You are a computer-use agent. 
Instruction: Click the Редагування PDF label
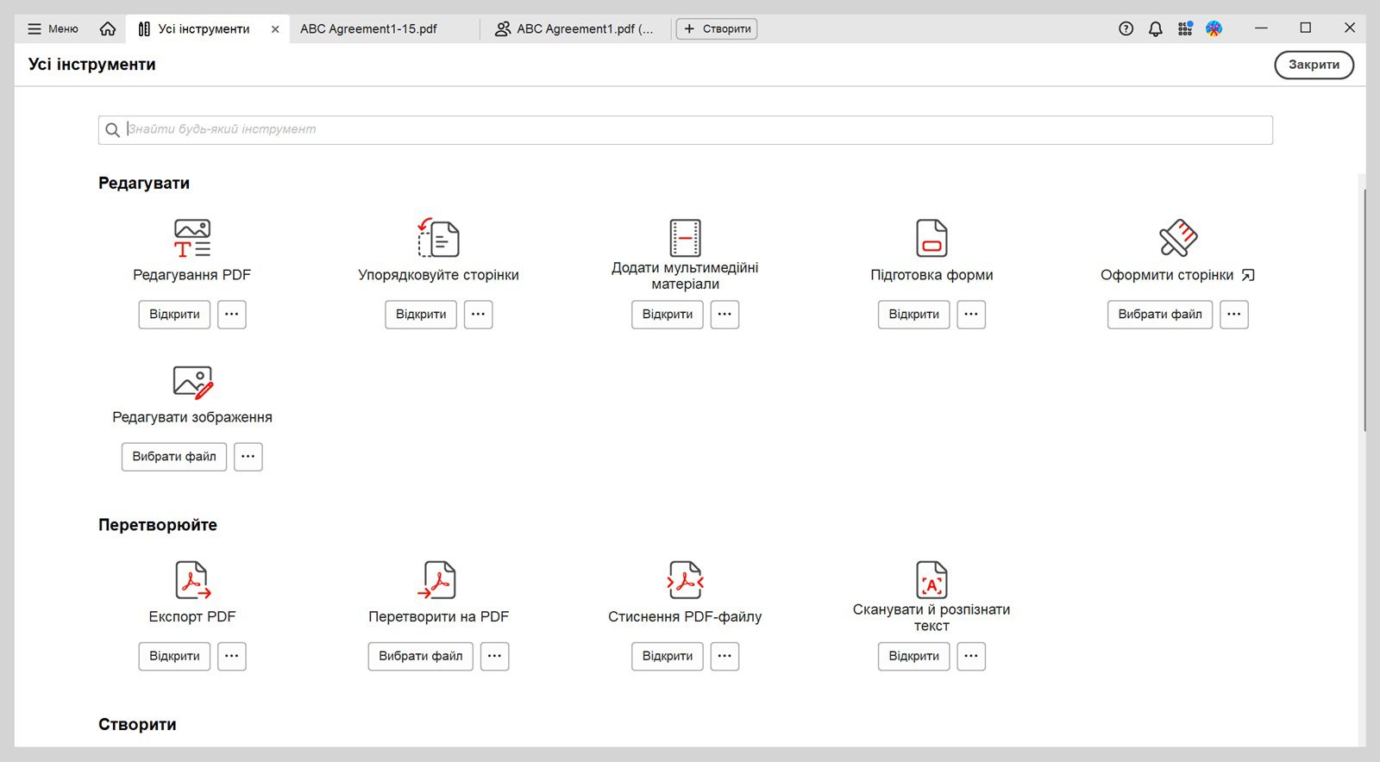191,275
